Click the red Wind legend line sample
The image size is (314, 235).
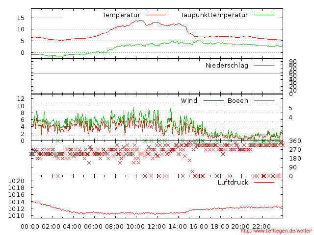click(213, 100)
